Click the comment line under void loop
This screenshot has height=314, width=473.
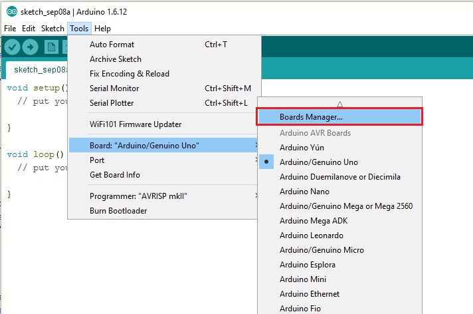pyautogui.click(x=43, y=168)
